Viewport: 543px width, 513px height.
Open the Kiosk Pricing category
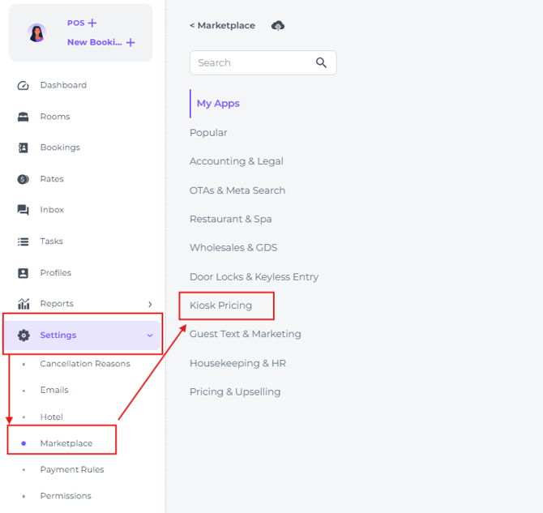tap(220, 306)
